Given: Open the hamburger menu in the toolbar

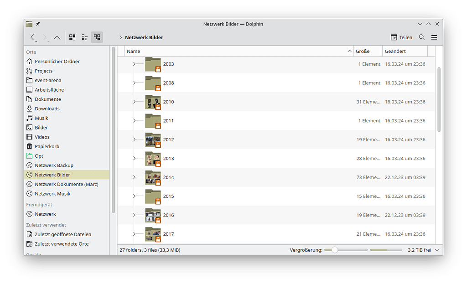Looking at the screenshot, I should tap(434, 37).
